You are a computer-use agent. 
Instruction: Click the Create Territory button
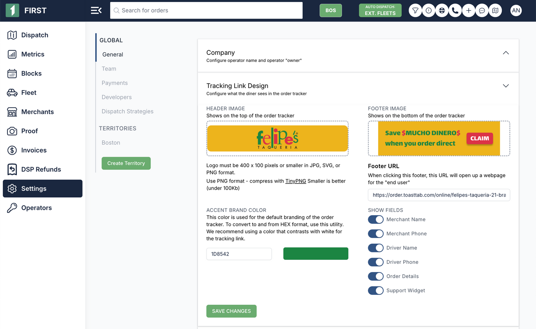pyautogui.click(x=126, y=163)
